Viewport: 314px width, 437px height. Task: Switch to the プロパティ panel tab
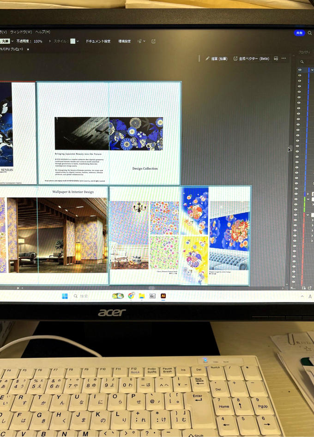[x=304, y=53]
